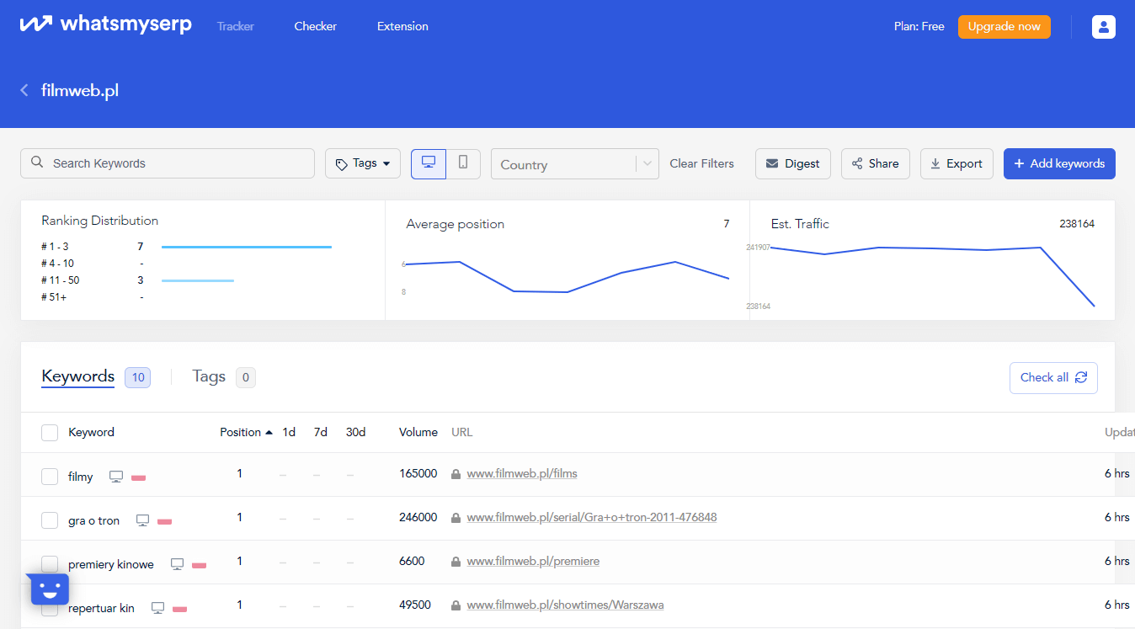Go back using the arrow beside filmweb.pl
This screenshot has height=629, width=1135.
(x=24, y=90)
